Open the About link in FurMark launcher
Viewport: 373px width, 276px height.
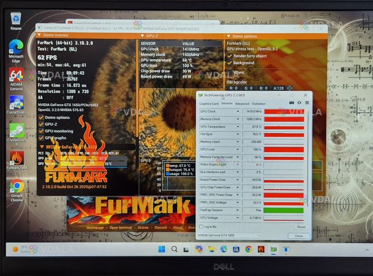[178, 228]
